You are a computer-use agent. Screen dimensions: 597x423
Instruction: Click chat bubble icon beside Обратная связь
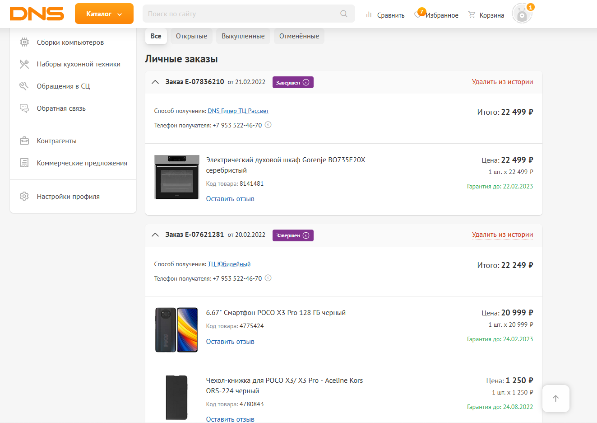click(x=24, y=108)
